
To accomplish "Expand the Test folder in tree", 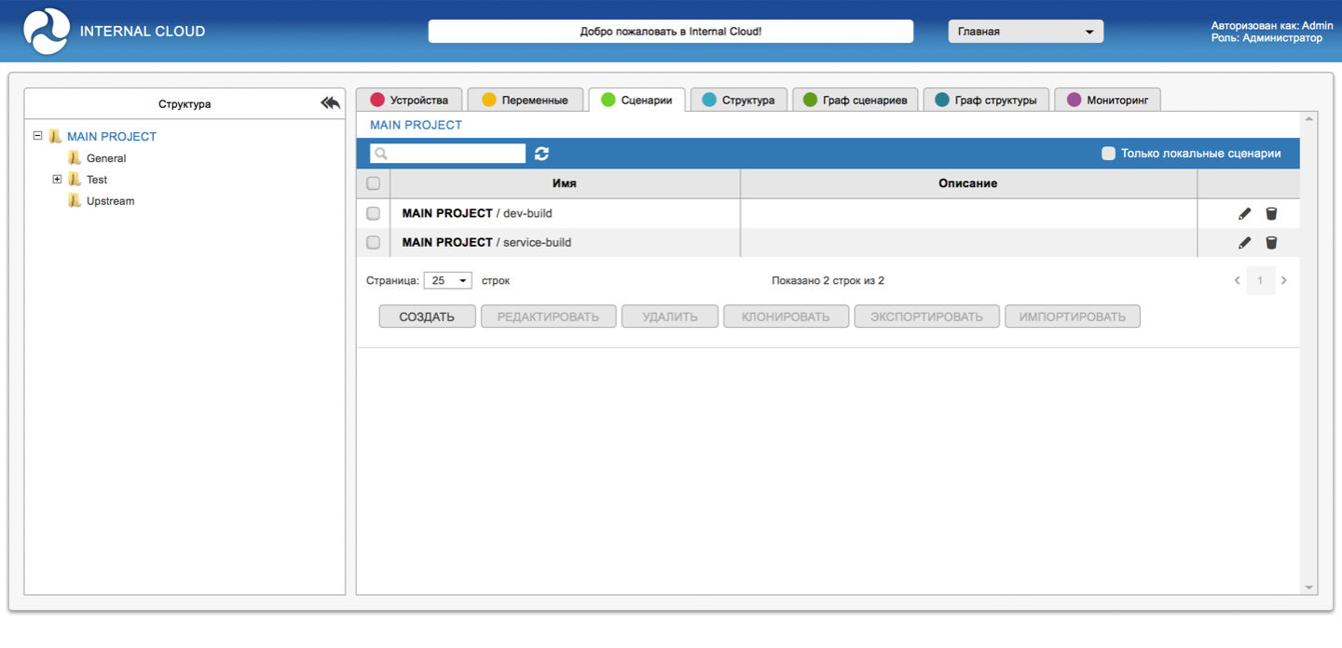I will (x=57, y=180).
